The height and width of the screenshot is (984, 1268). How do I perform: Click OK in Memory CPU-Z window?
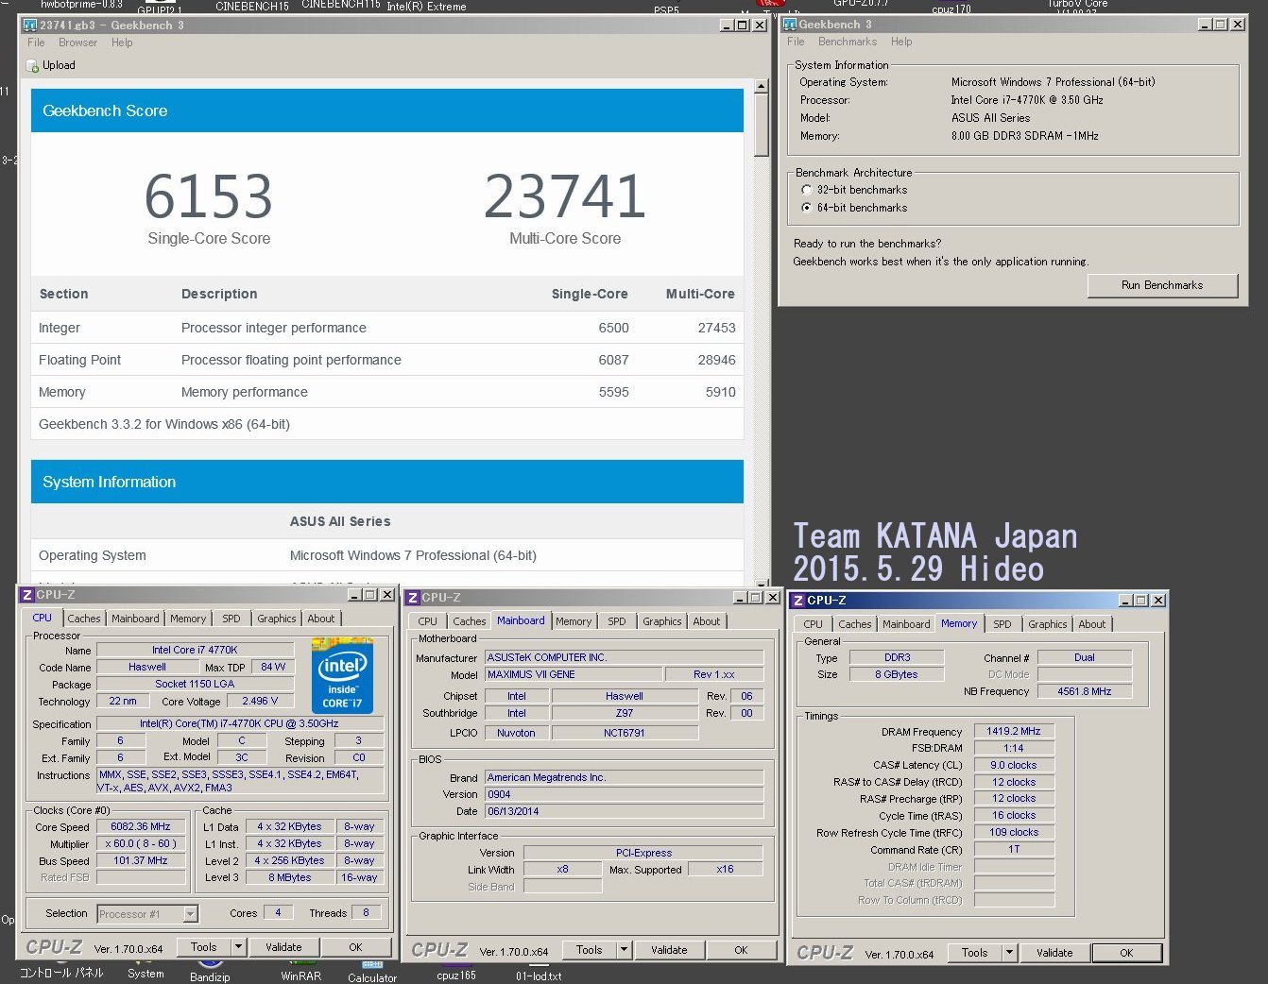[x=1126, y=953]
